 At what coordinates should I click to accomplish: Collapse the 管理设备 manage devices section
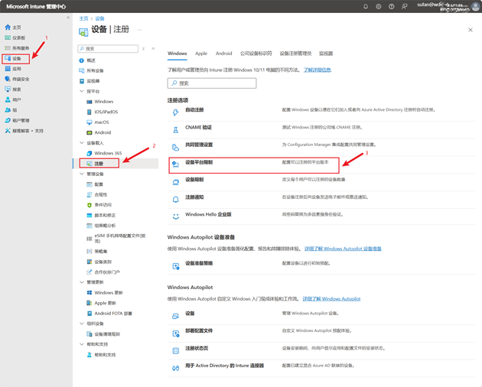pos(82,174)
